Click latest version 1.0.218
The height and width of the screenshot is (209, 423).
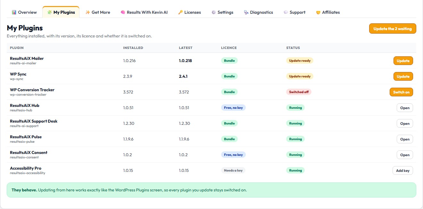186,60
